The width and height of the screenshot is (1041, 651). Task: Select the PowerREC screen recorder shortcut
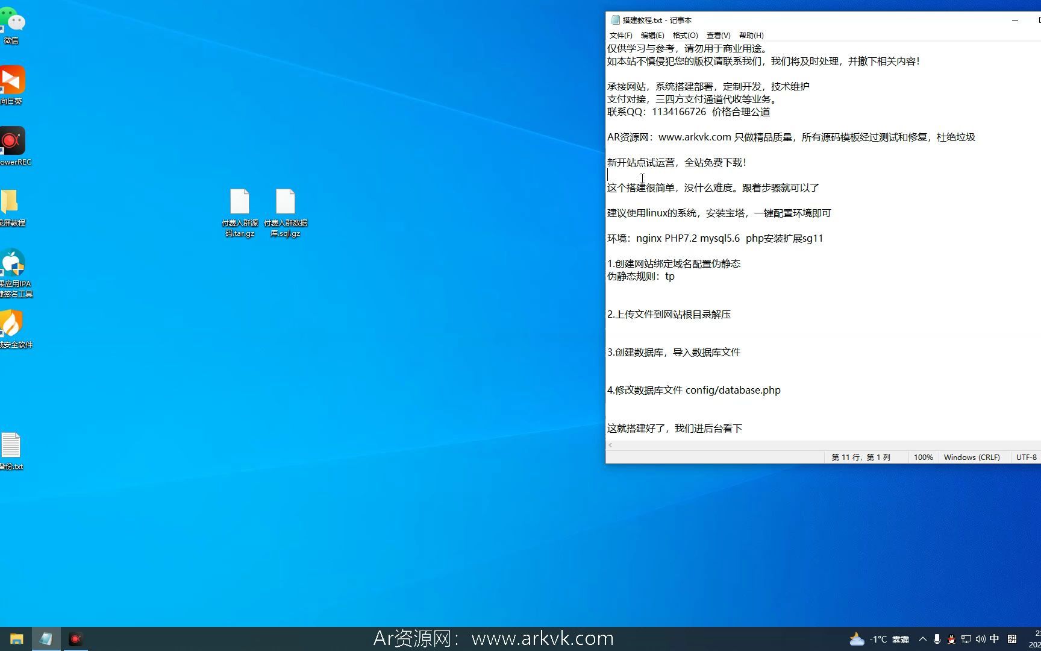coord(13,146)
